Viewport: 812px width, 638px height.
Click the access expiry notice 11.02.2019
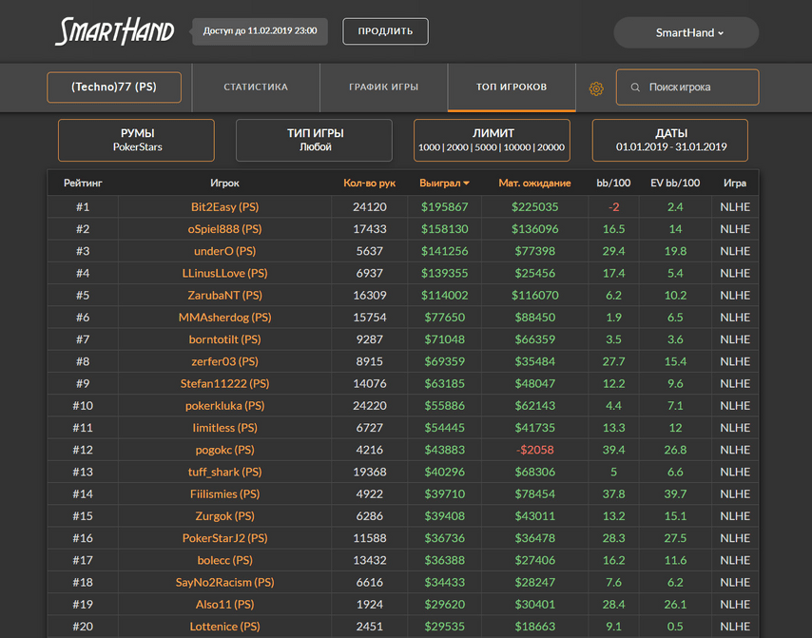pos(260,31)
